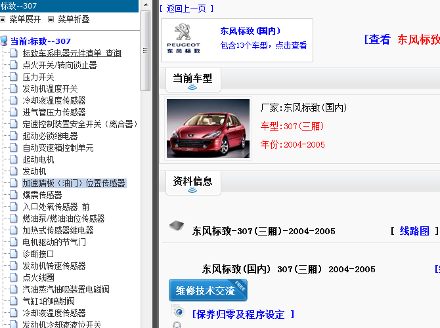Select 起动电机 tree item
The width and height of the screenshot is (440, 328).
point(38,159)
